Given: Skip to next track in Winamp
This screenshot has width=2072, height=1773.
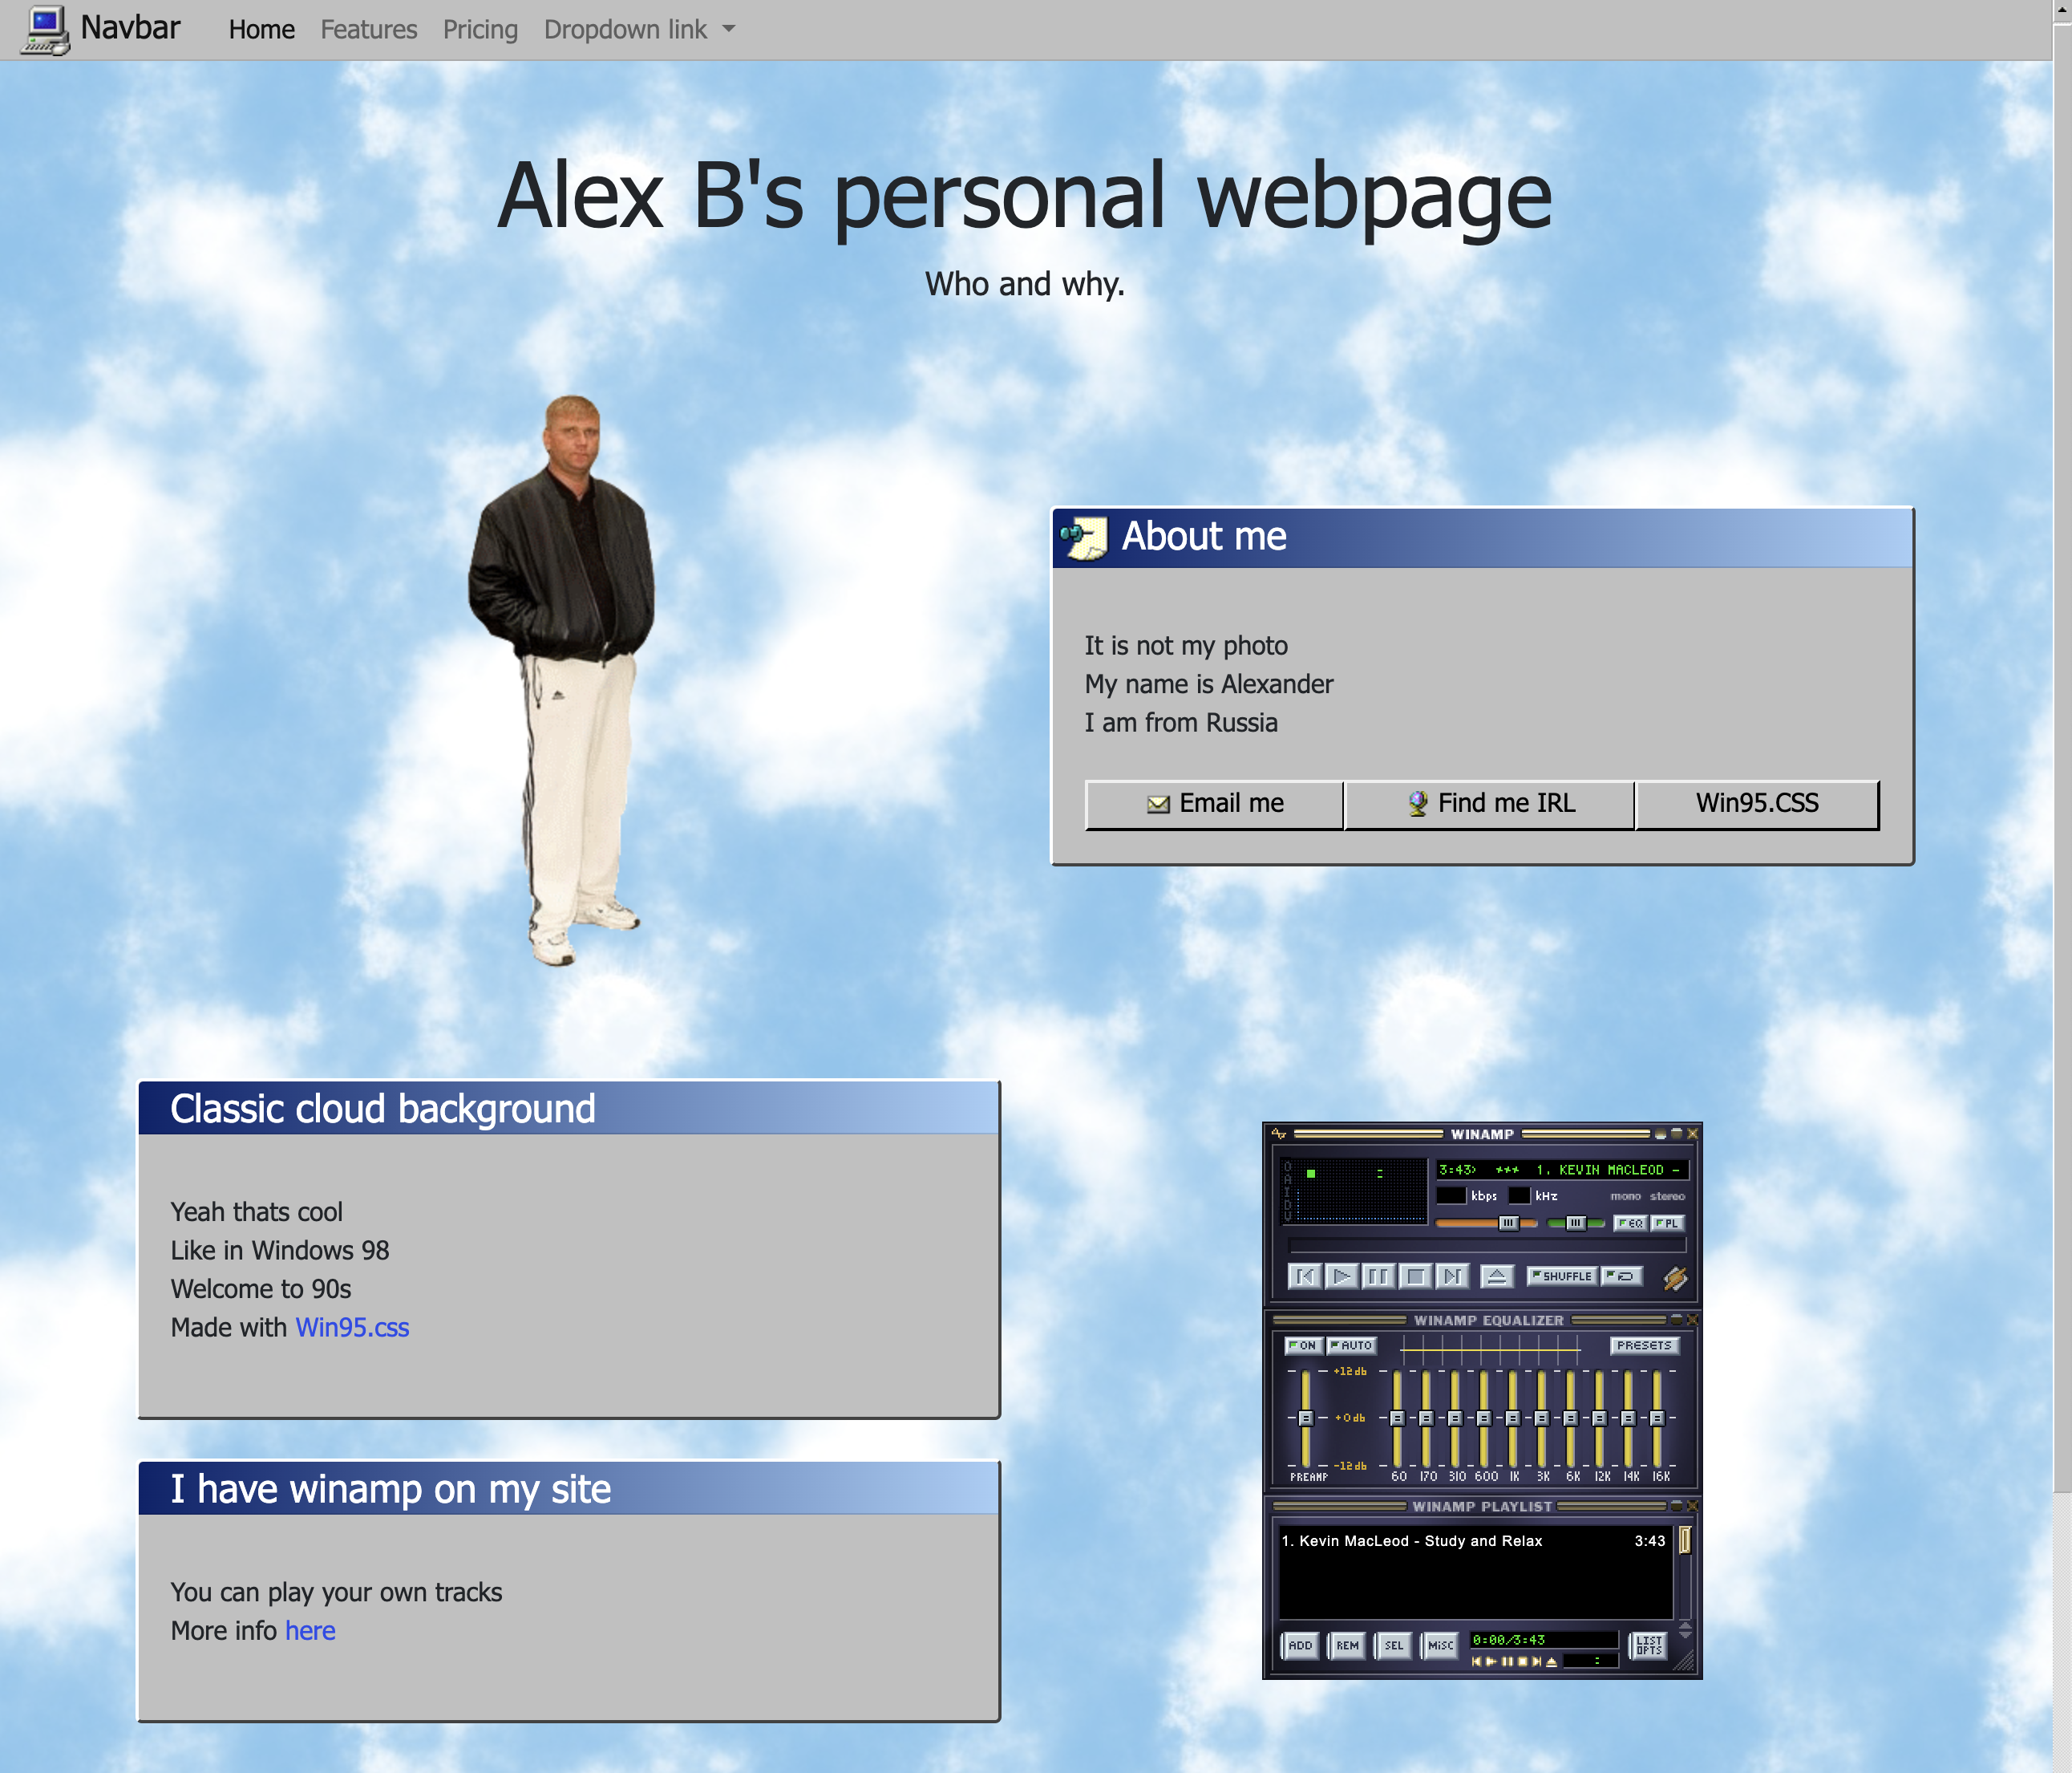Looking at the screenshot, I should pos(1453,1276).
